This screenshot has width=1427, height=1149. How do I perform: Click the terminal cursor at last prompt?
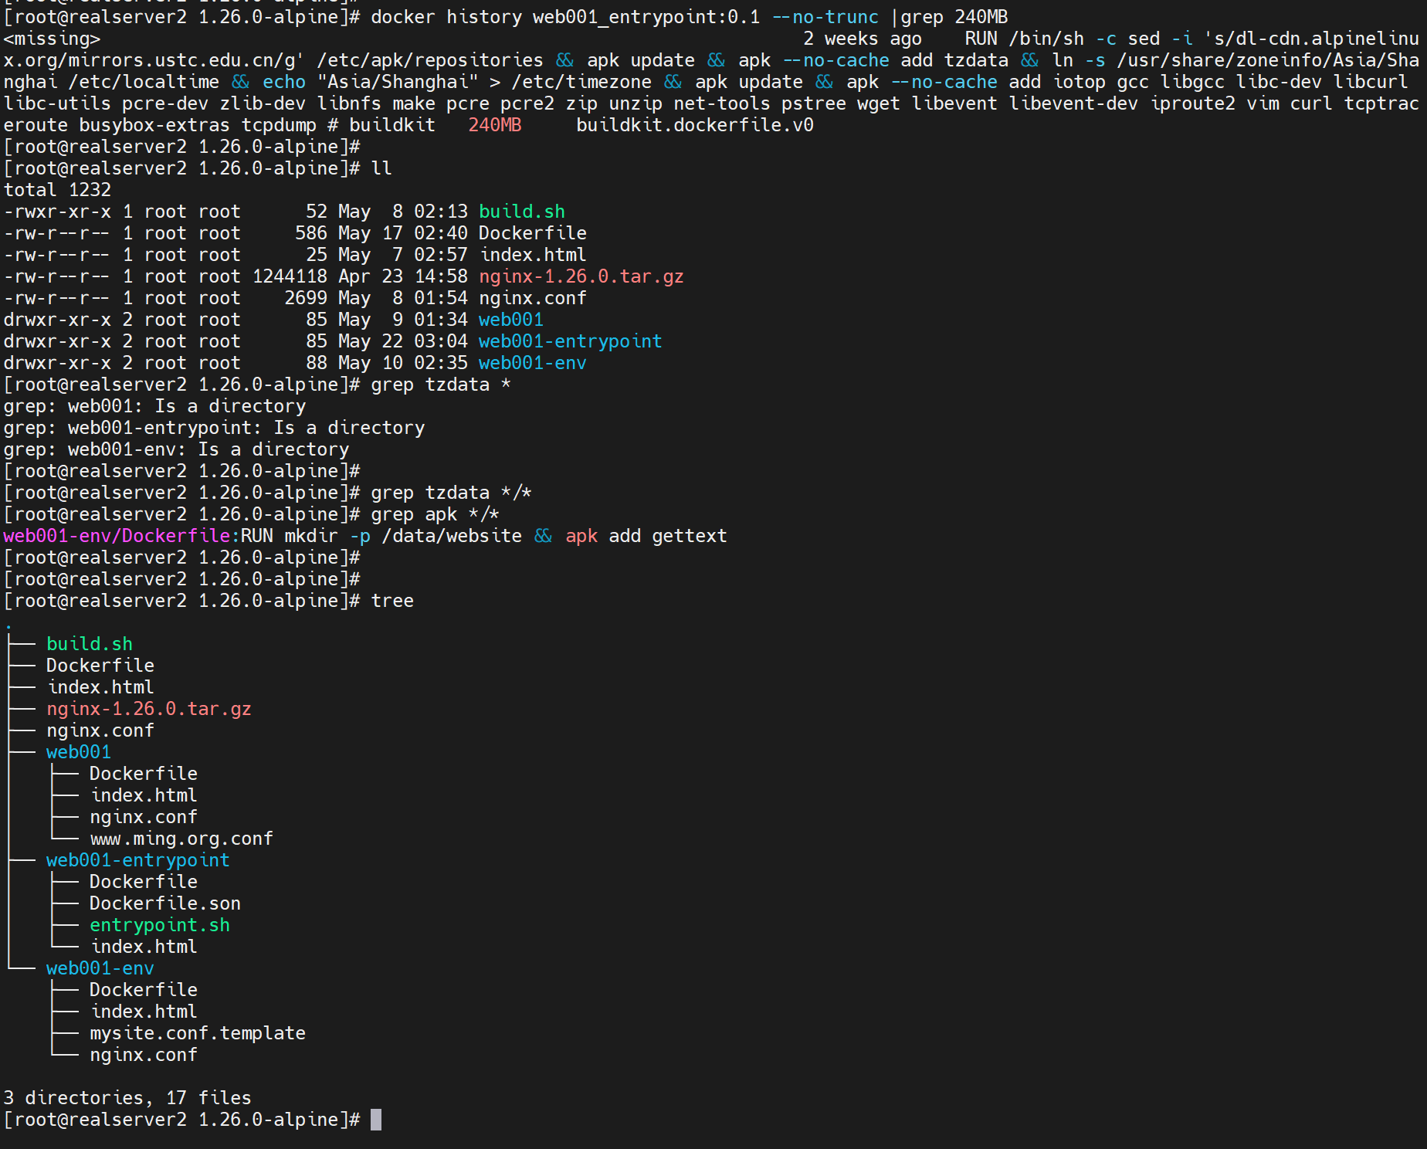pos(376,1120)
